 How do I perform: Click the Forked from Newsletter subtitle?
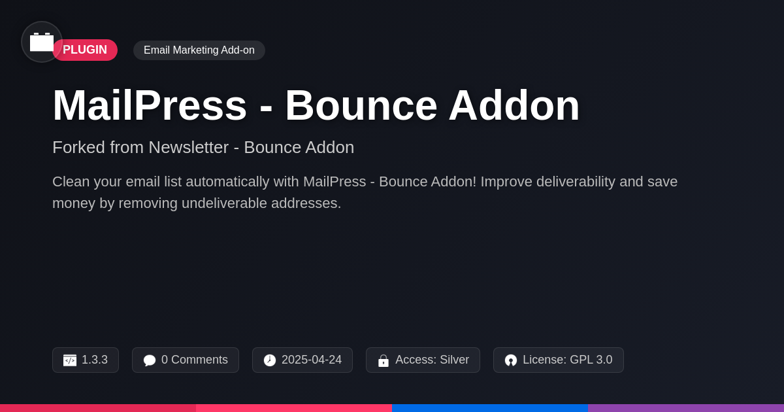tap(203, 147)
